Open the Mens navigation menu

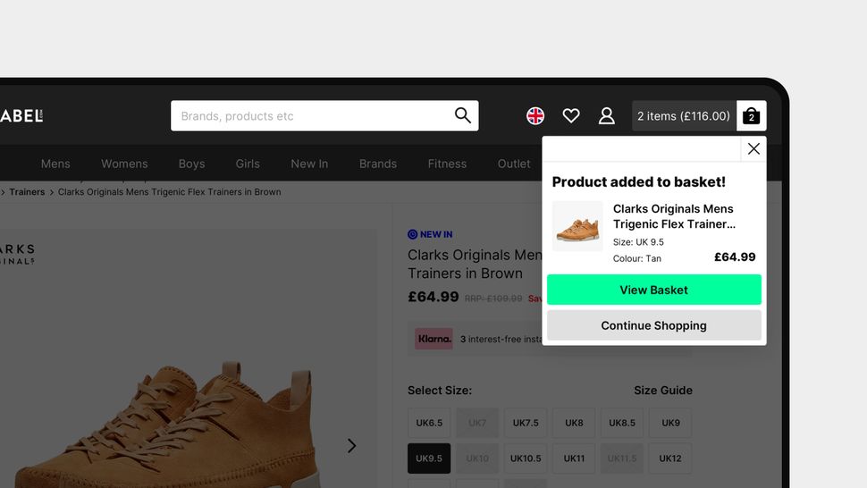pyautogui.click(x=55, y=164)
